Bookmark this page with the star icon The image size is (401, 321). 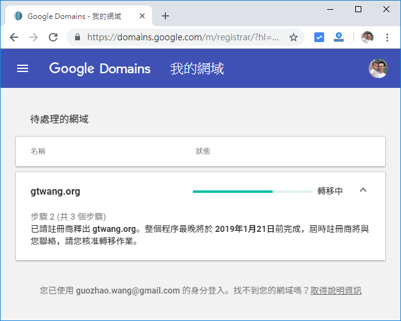tap(294, 37)
